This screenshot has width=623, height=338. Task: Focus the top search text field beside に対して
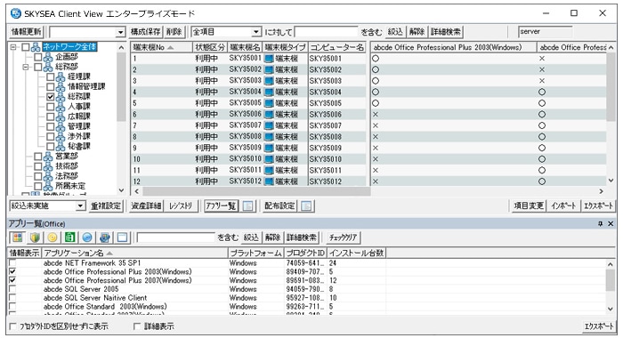327,32
